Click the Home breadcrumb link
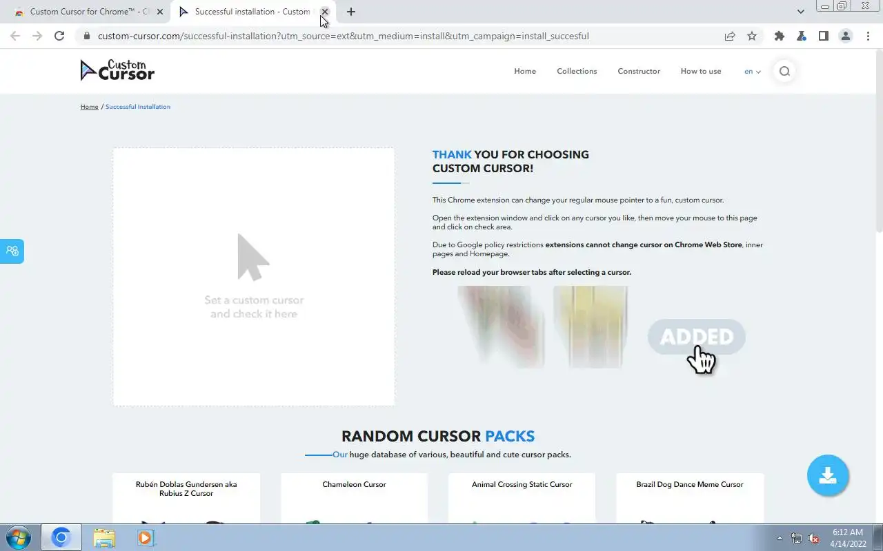 click(x=89, y=107)
